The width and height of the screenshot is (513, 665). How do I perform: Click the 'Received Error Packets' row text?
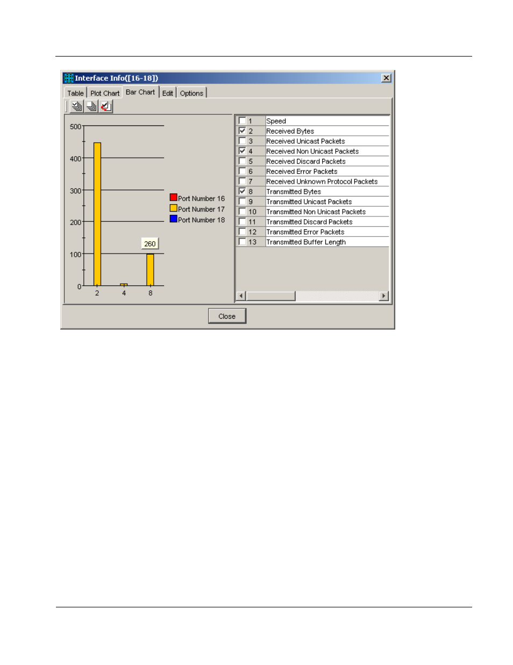(302, 172)
